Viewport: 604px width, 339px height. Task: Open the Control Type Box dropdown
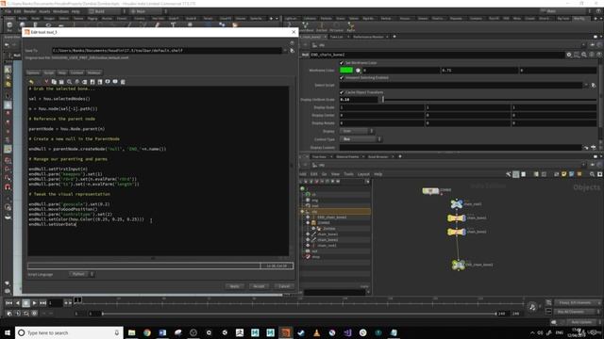click(361, 139)
